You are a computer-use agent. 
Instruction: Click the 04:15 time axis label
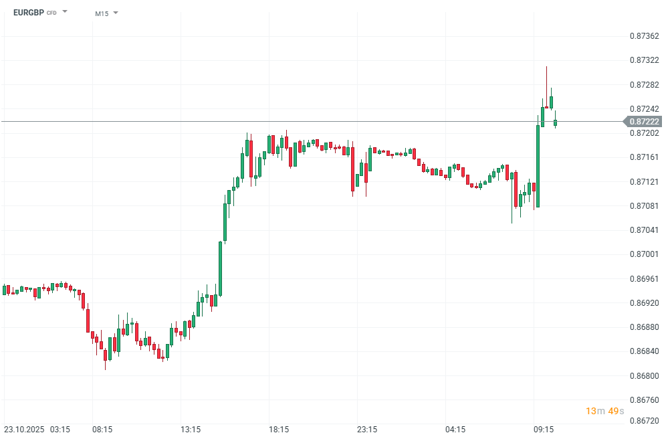coord(455,429)
